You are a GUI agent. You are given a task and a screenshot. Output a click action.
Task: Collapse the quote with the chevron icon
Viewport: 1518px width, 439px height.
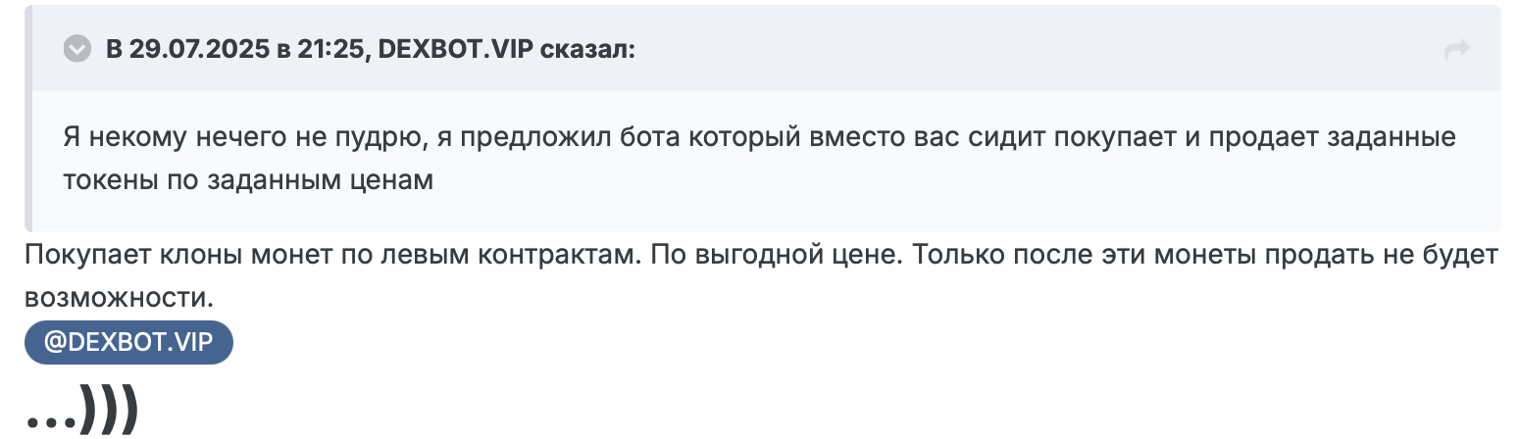76,48
